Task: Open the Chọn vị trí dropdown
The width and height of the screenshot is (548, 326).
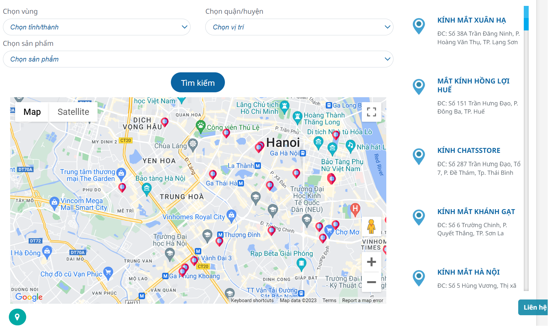Action: click(x=299, y=27)
